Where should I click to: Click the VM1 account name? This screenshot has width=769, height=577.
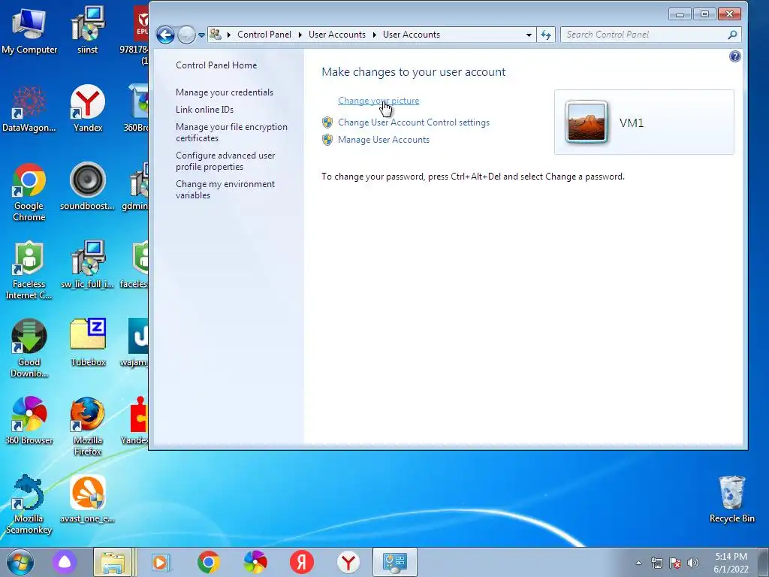(631, 122)
